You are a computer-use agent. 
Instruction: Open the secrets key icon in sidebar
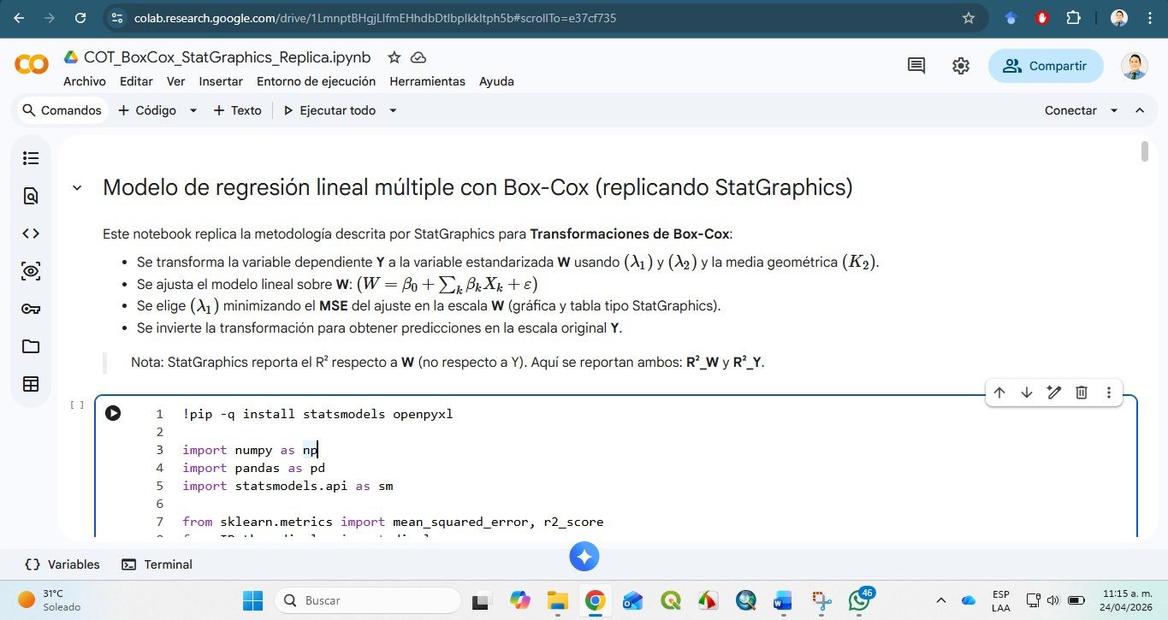31,309
